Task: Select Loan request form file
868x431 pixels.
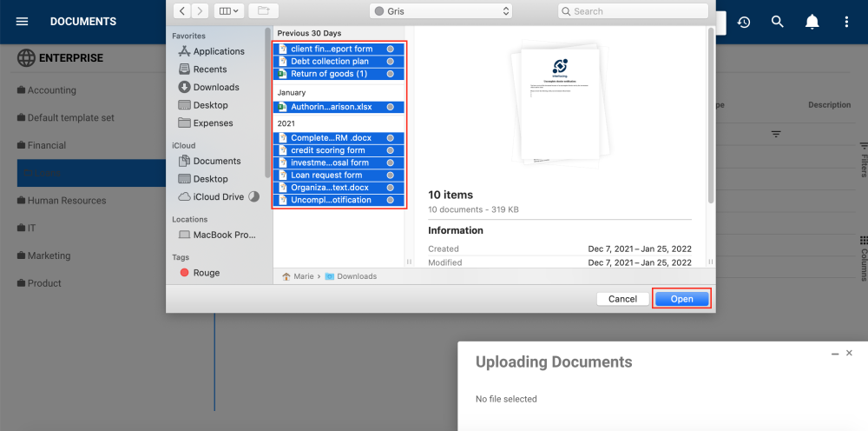Action: tap(339, 175)
